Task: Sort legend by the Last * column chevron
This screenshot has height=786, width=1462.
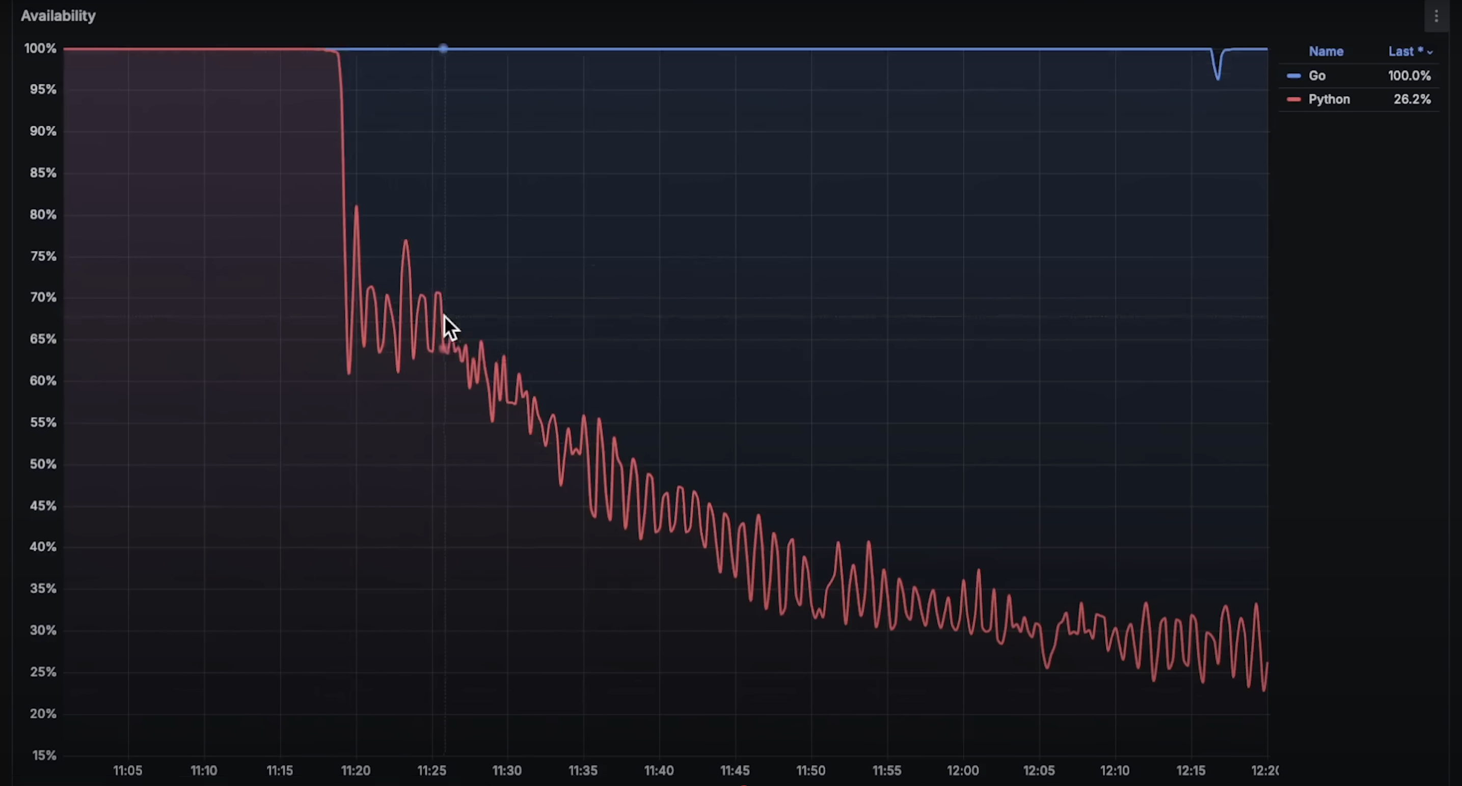Action: click(x=1429, y=52)
